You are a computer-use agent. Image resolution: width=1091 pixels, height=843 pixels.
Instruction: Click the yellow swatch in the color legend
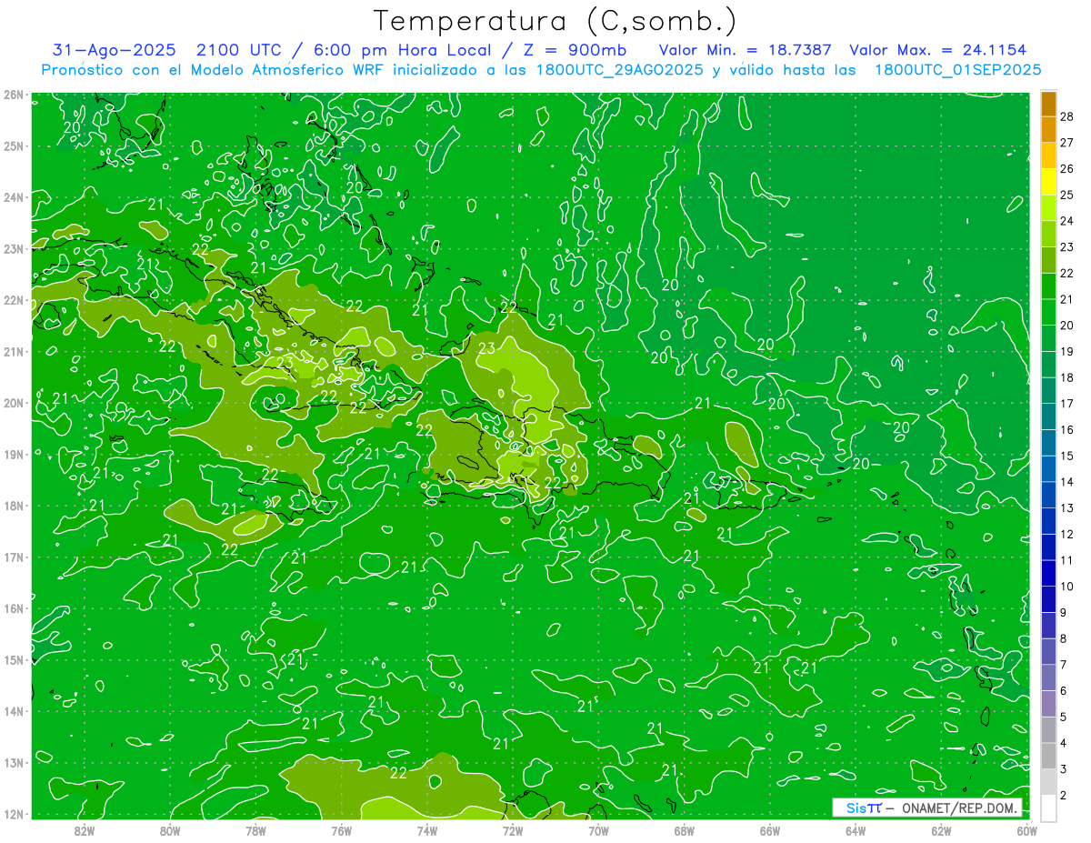tap(1048, 183)
